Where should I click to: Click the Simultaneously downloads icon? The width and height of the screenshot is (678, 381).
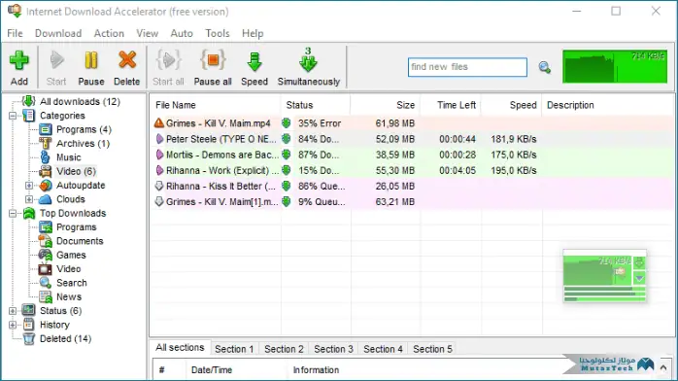[308, 60]
